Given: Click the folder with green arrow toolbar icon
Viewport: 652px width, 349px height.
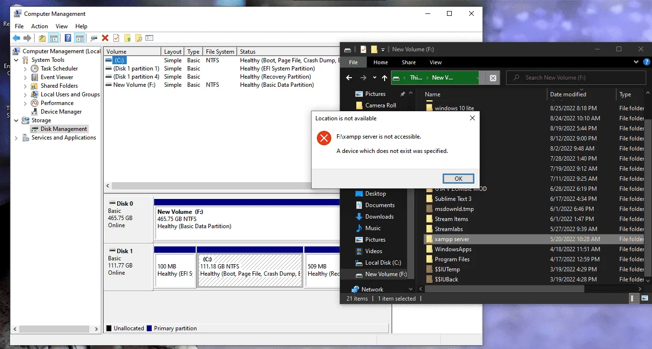Looking at the screenshot, I should pyautogui.click(x=127, y=38).
